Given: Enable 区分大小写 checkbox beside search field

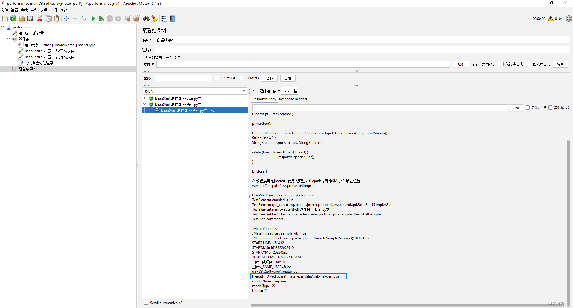Looking at the screenshot, I should pyautogui.click(x=217, y=78).
